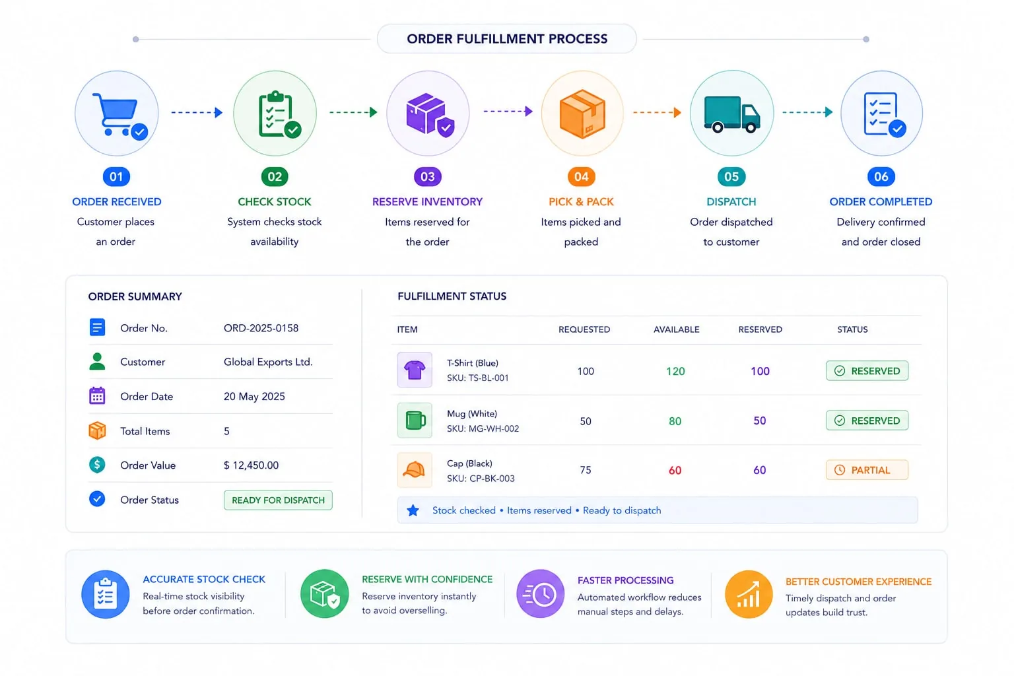Select the Order Date calendar icon

click(97, 396)
